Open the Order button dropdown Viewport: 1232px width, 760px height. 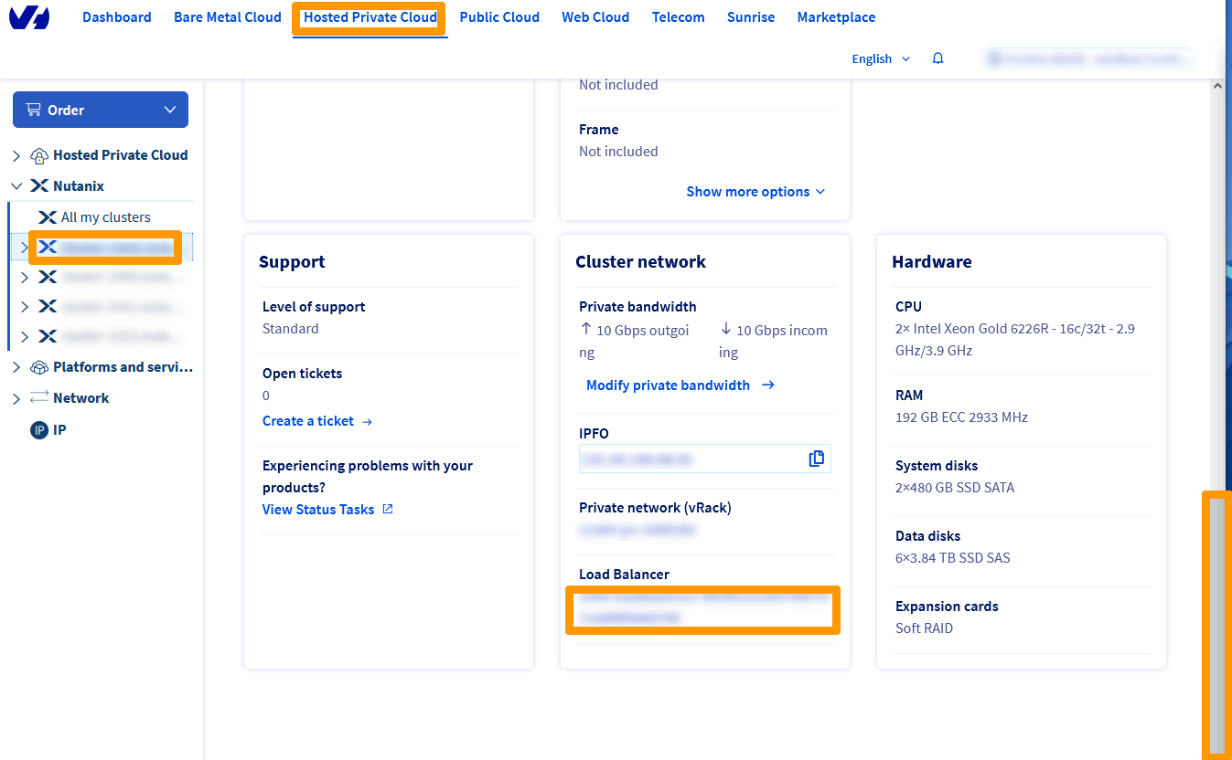pyautogui.click(x=169, y=109)
